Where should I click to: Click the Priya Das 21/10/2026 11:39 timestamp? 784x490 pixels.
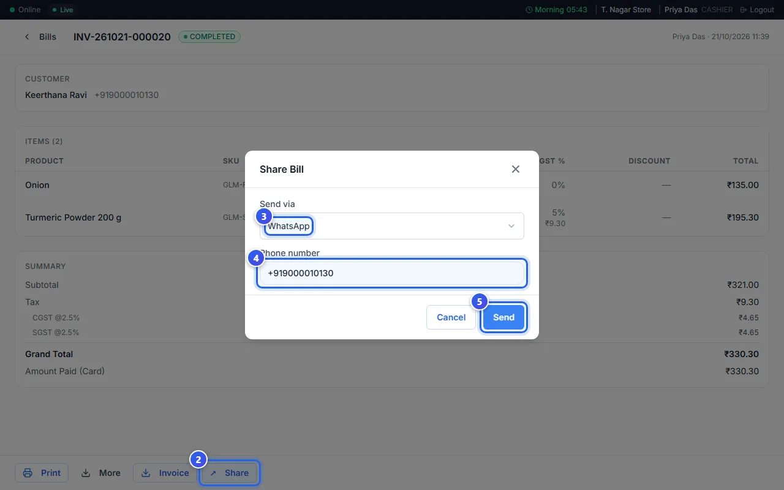[x=721, y=37]
